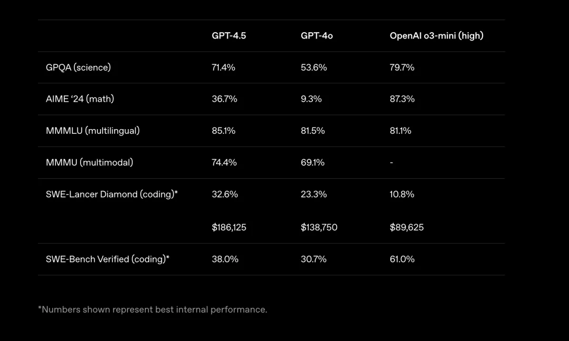Click the OpenAI o3-mini (high) column header
569x341 pixels.
pyautogui.click(x=437, y=36)
